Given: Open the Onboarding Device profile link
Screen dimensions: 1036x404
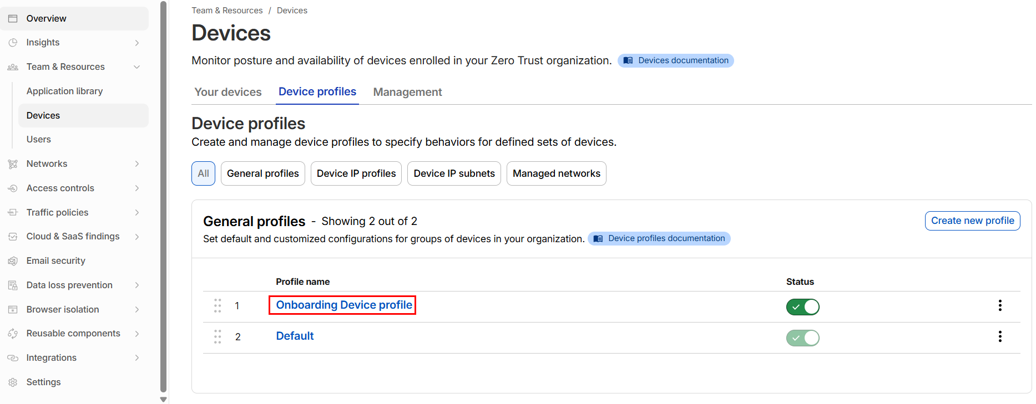Looking at the screenshot, I should 344,305.
